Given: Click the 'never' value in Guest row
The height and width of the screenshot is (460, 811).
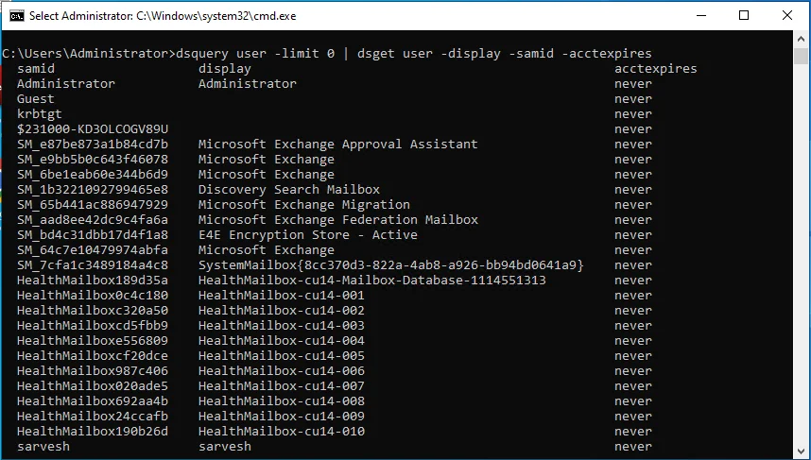Looking at the screenshot, I should click(x=633, y=99).
